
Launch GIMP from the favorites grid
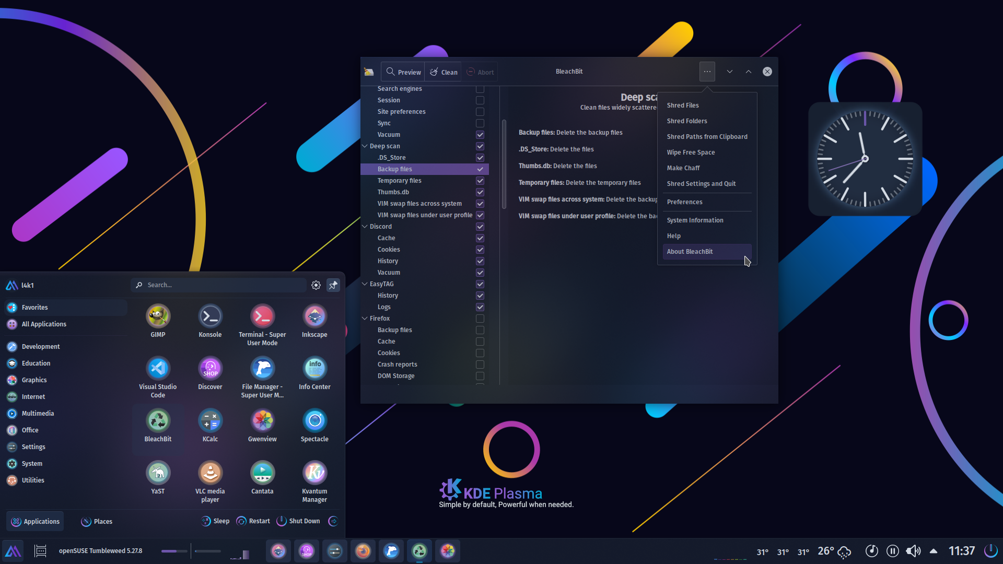click(x=158, y=321)
